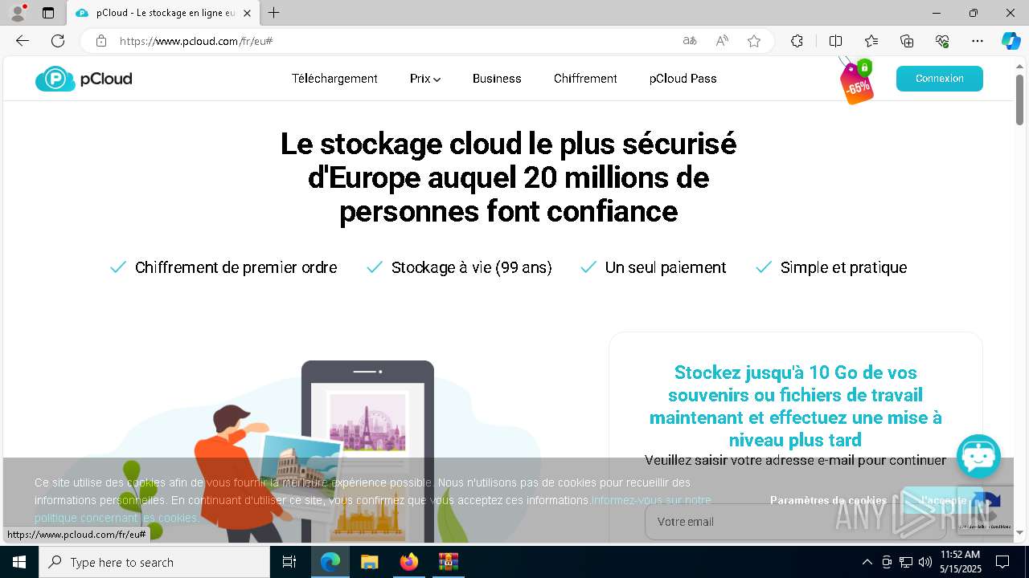Screen dimensions: 1029x578
Task: Open Task View on the taskbar
Action: click(289, 562)
